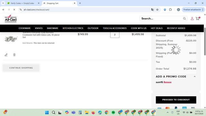Click the taskbar clock and date
The image size is (206, 116).
click(x=199, y=112)
